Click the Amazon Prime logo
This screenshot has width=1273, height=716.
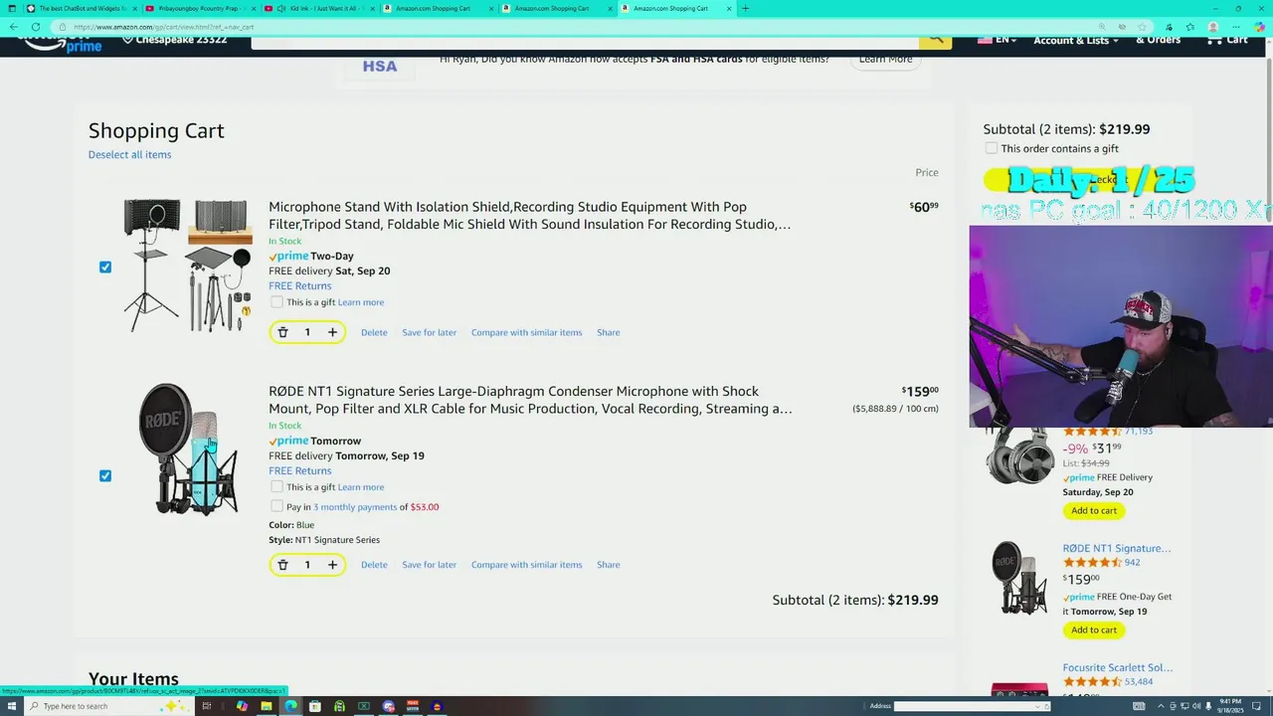tap(62, 43)
